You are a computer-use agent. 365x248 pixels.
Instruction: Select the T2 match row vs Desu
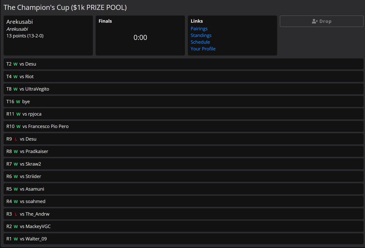click(183, 64)
